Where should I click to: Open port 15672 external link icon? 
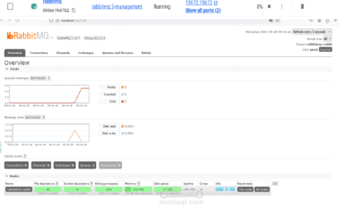[x=216, y=3]
